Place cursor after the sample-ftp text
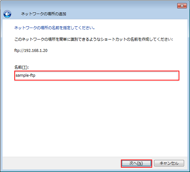190x172 pixels. 36,75
